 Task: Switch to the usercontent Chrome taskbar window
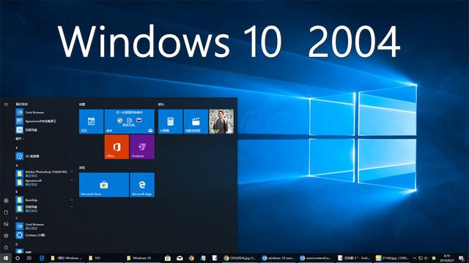click(316, 258)
